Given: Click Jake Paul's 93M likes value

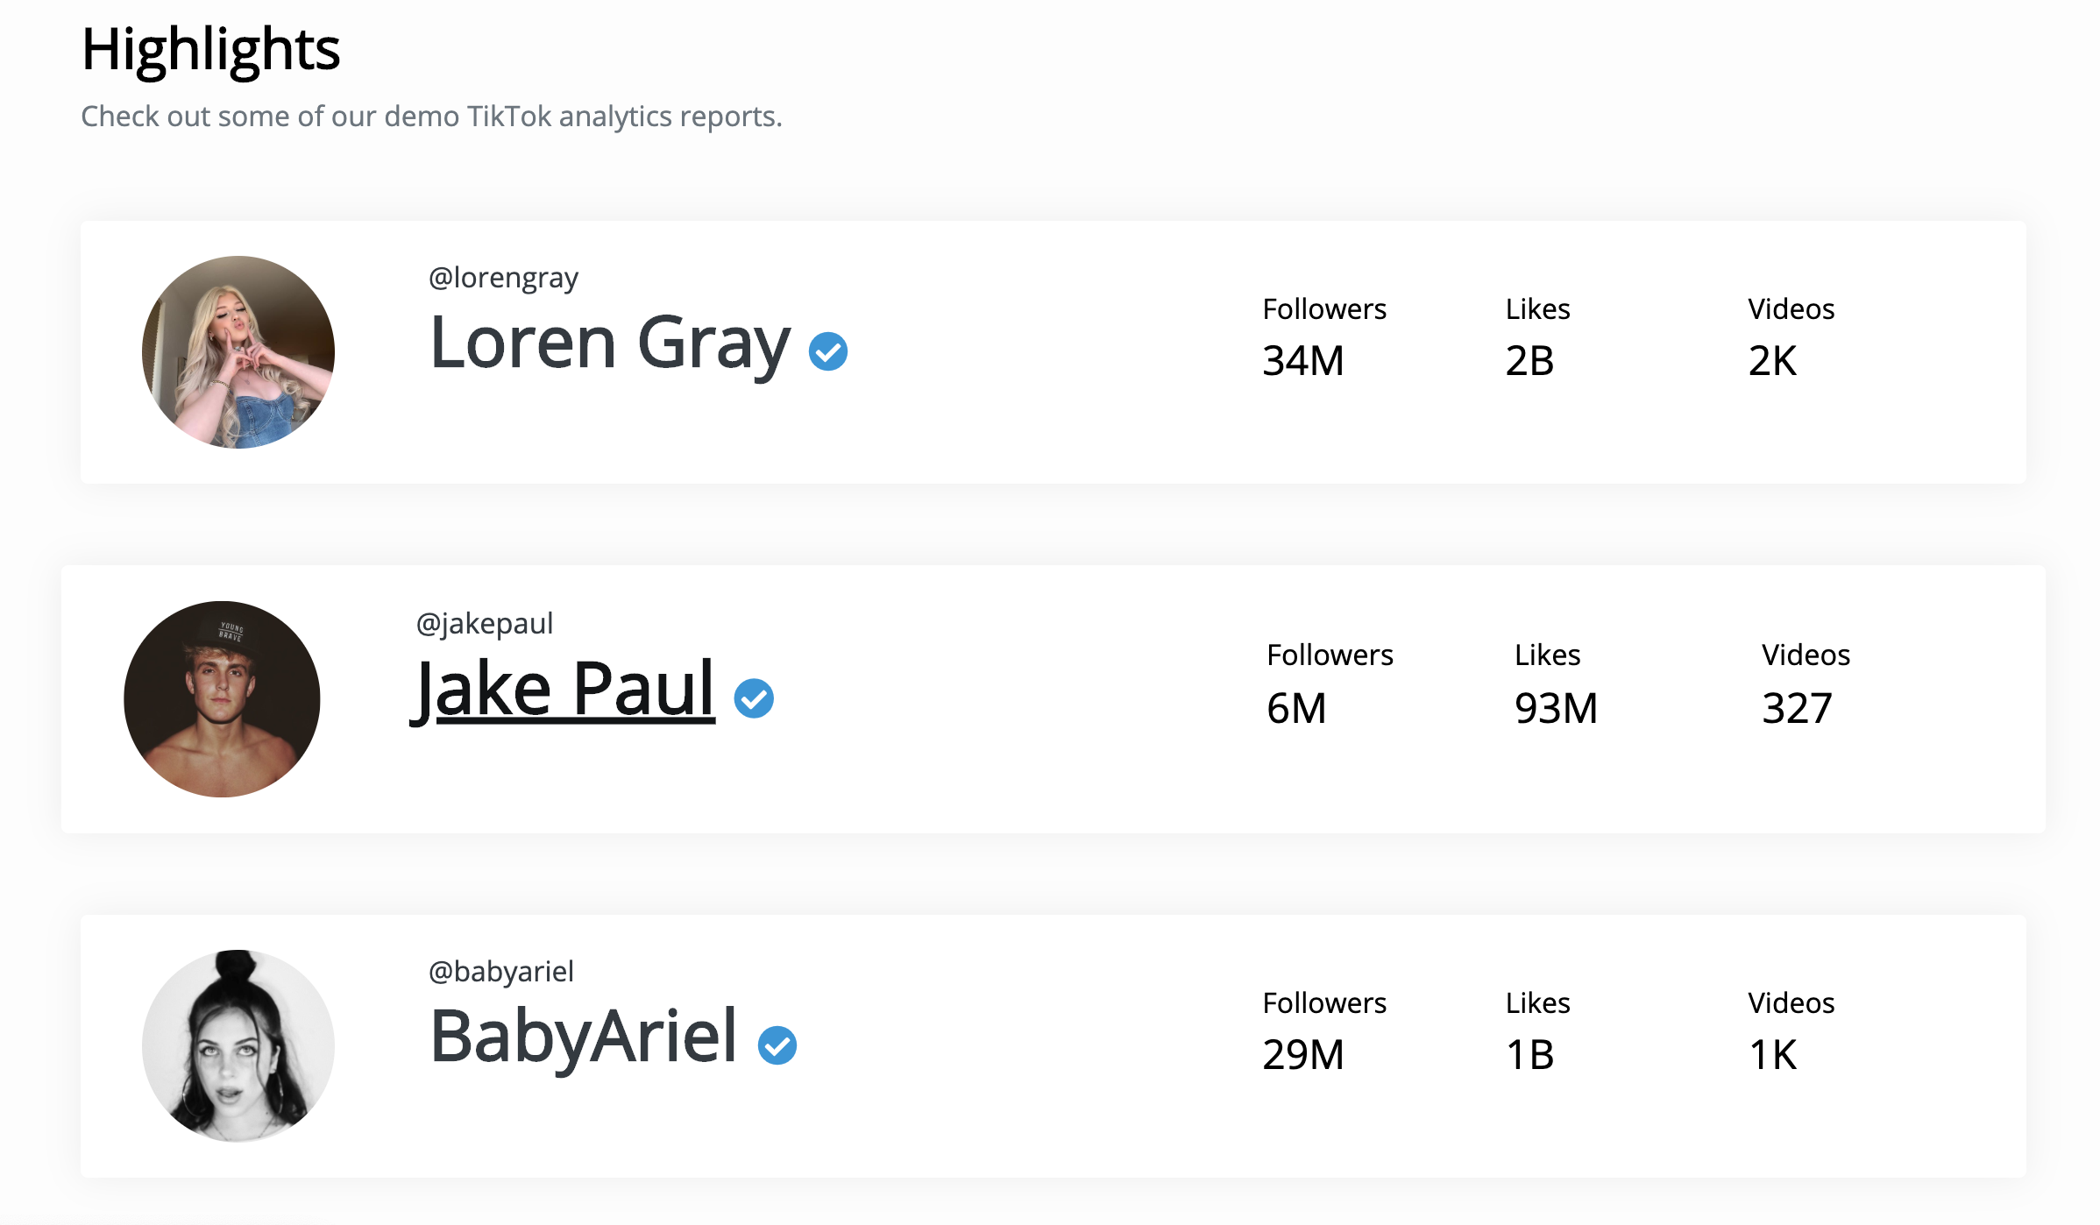Looking at the screenshot, I should pos(1556,708).
